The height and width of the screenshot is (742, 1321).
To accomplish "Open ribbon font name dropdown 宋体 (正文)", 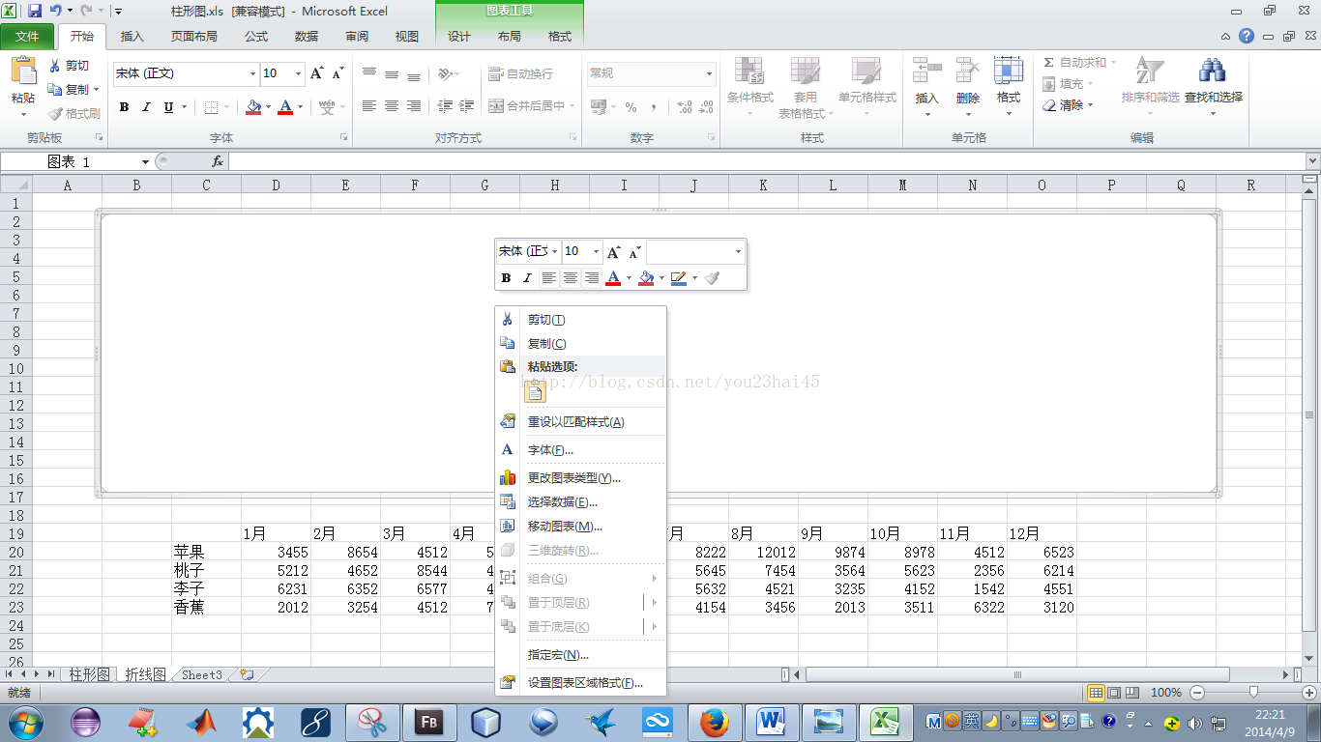I will 253,73.
